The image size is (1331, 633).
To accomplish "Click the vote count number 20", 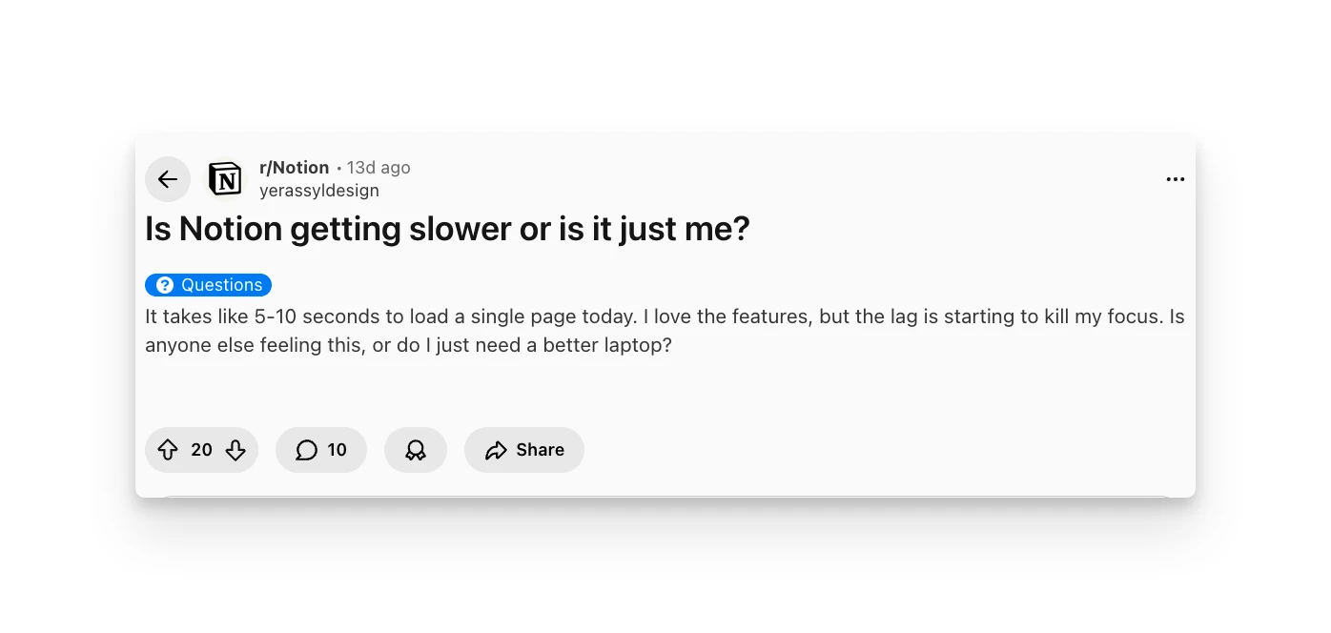I will 201,450.
